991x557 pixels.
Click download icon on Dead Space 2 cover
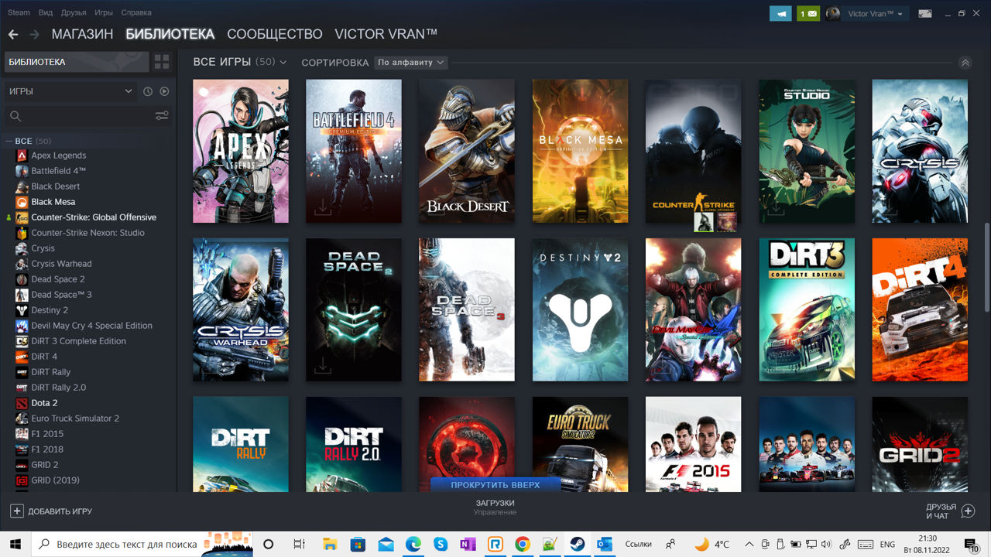[x=323, y=365]
